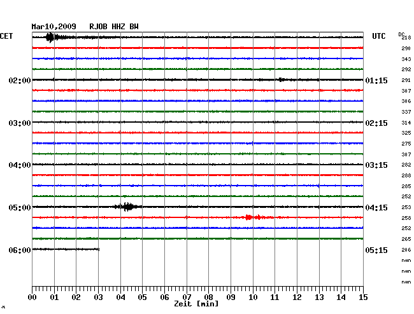Click the "04:00" CET time label
This screenshot has width=414, height=314.
click(20, 165)
